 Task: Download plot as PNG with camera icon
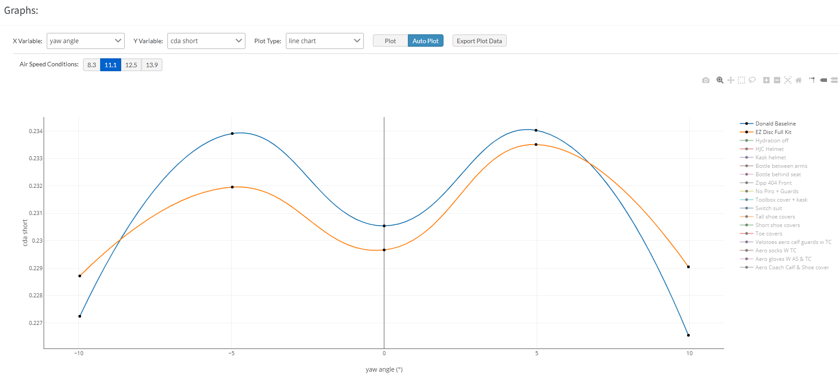point(706,80)
